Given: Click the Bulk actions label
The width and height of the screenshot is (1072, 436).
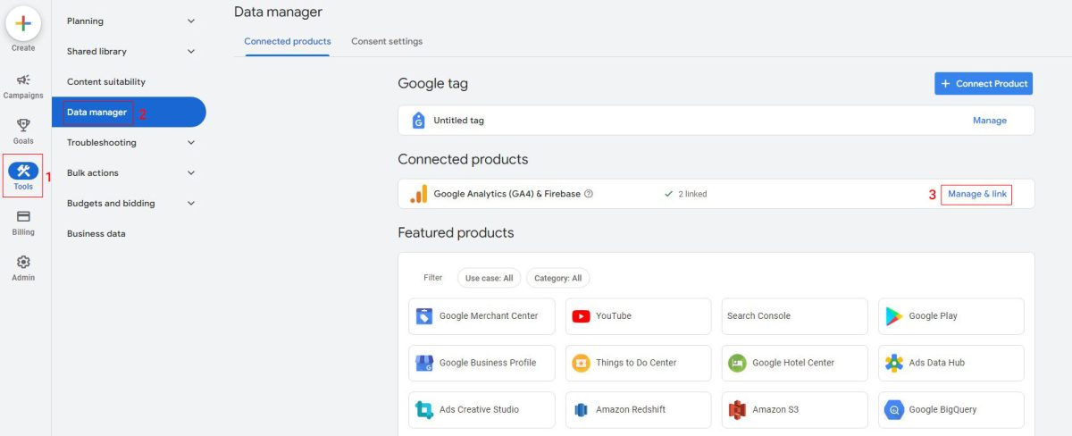Looking at the screenshot, I should [93, 173].
